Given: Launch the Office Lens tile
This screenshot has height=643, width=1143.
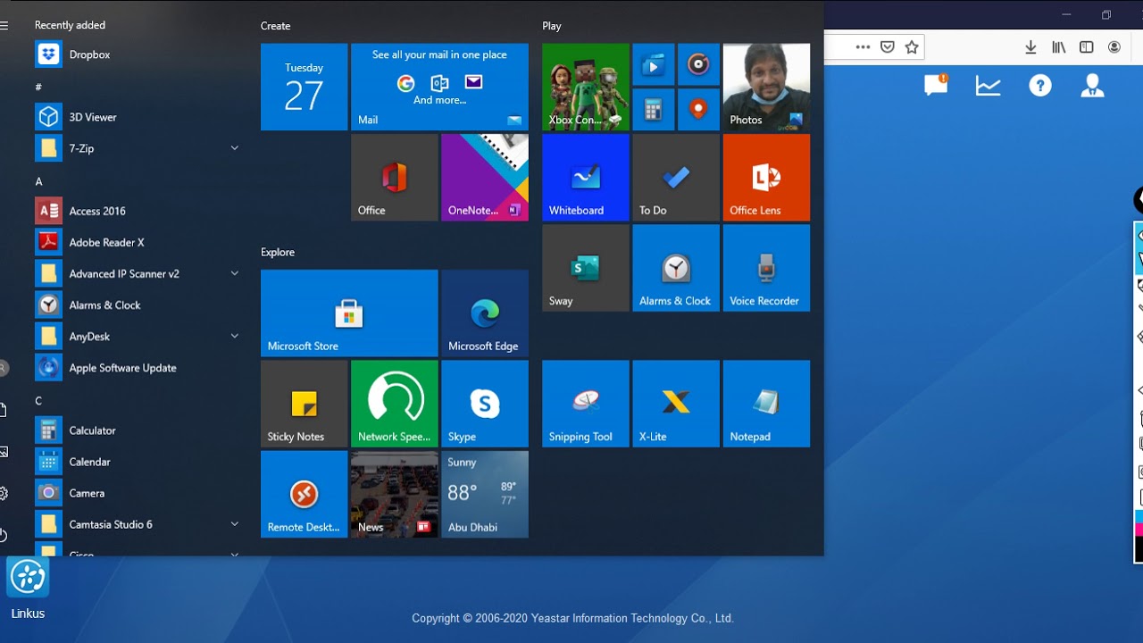Looking at the screenshot, I should click(x=766, y=177).
